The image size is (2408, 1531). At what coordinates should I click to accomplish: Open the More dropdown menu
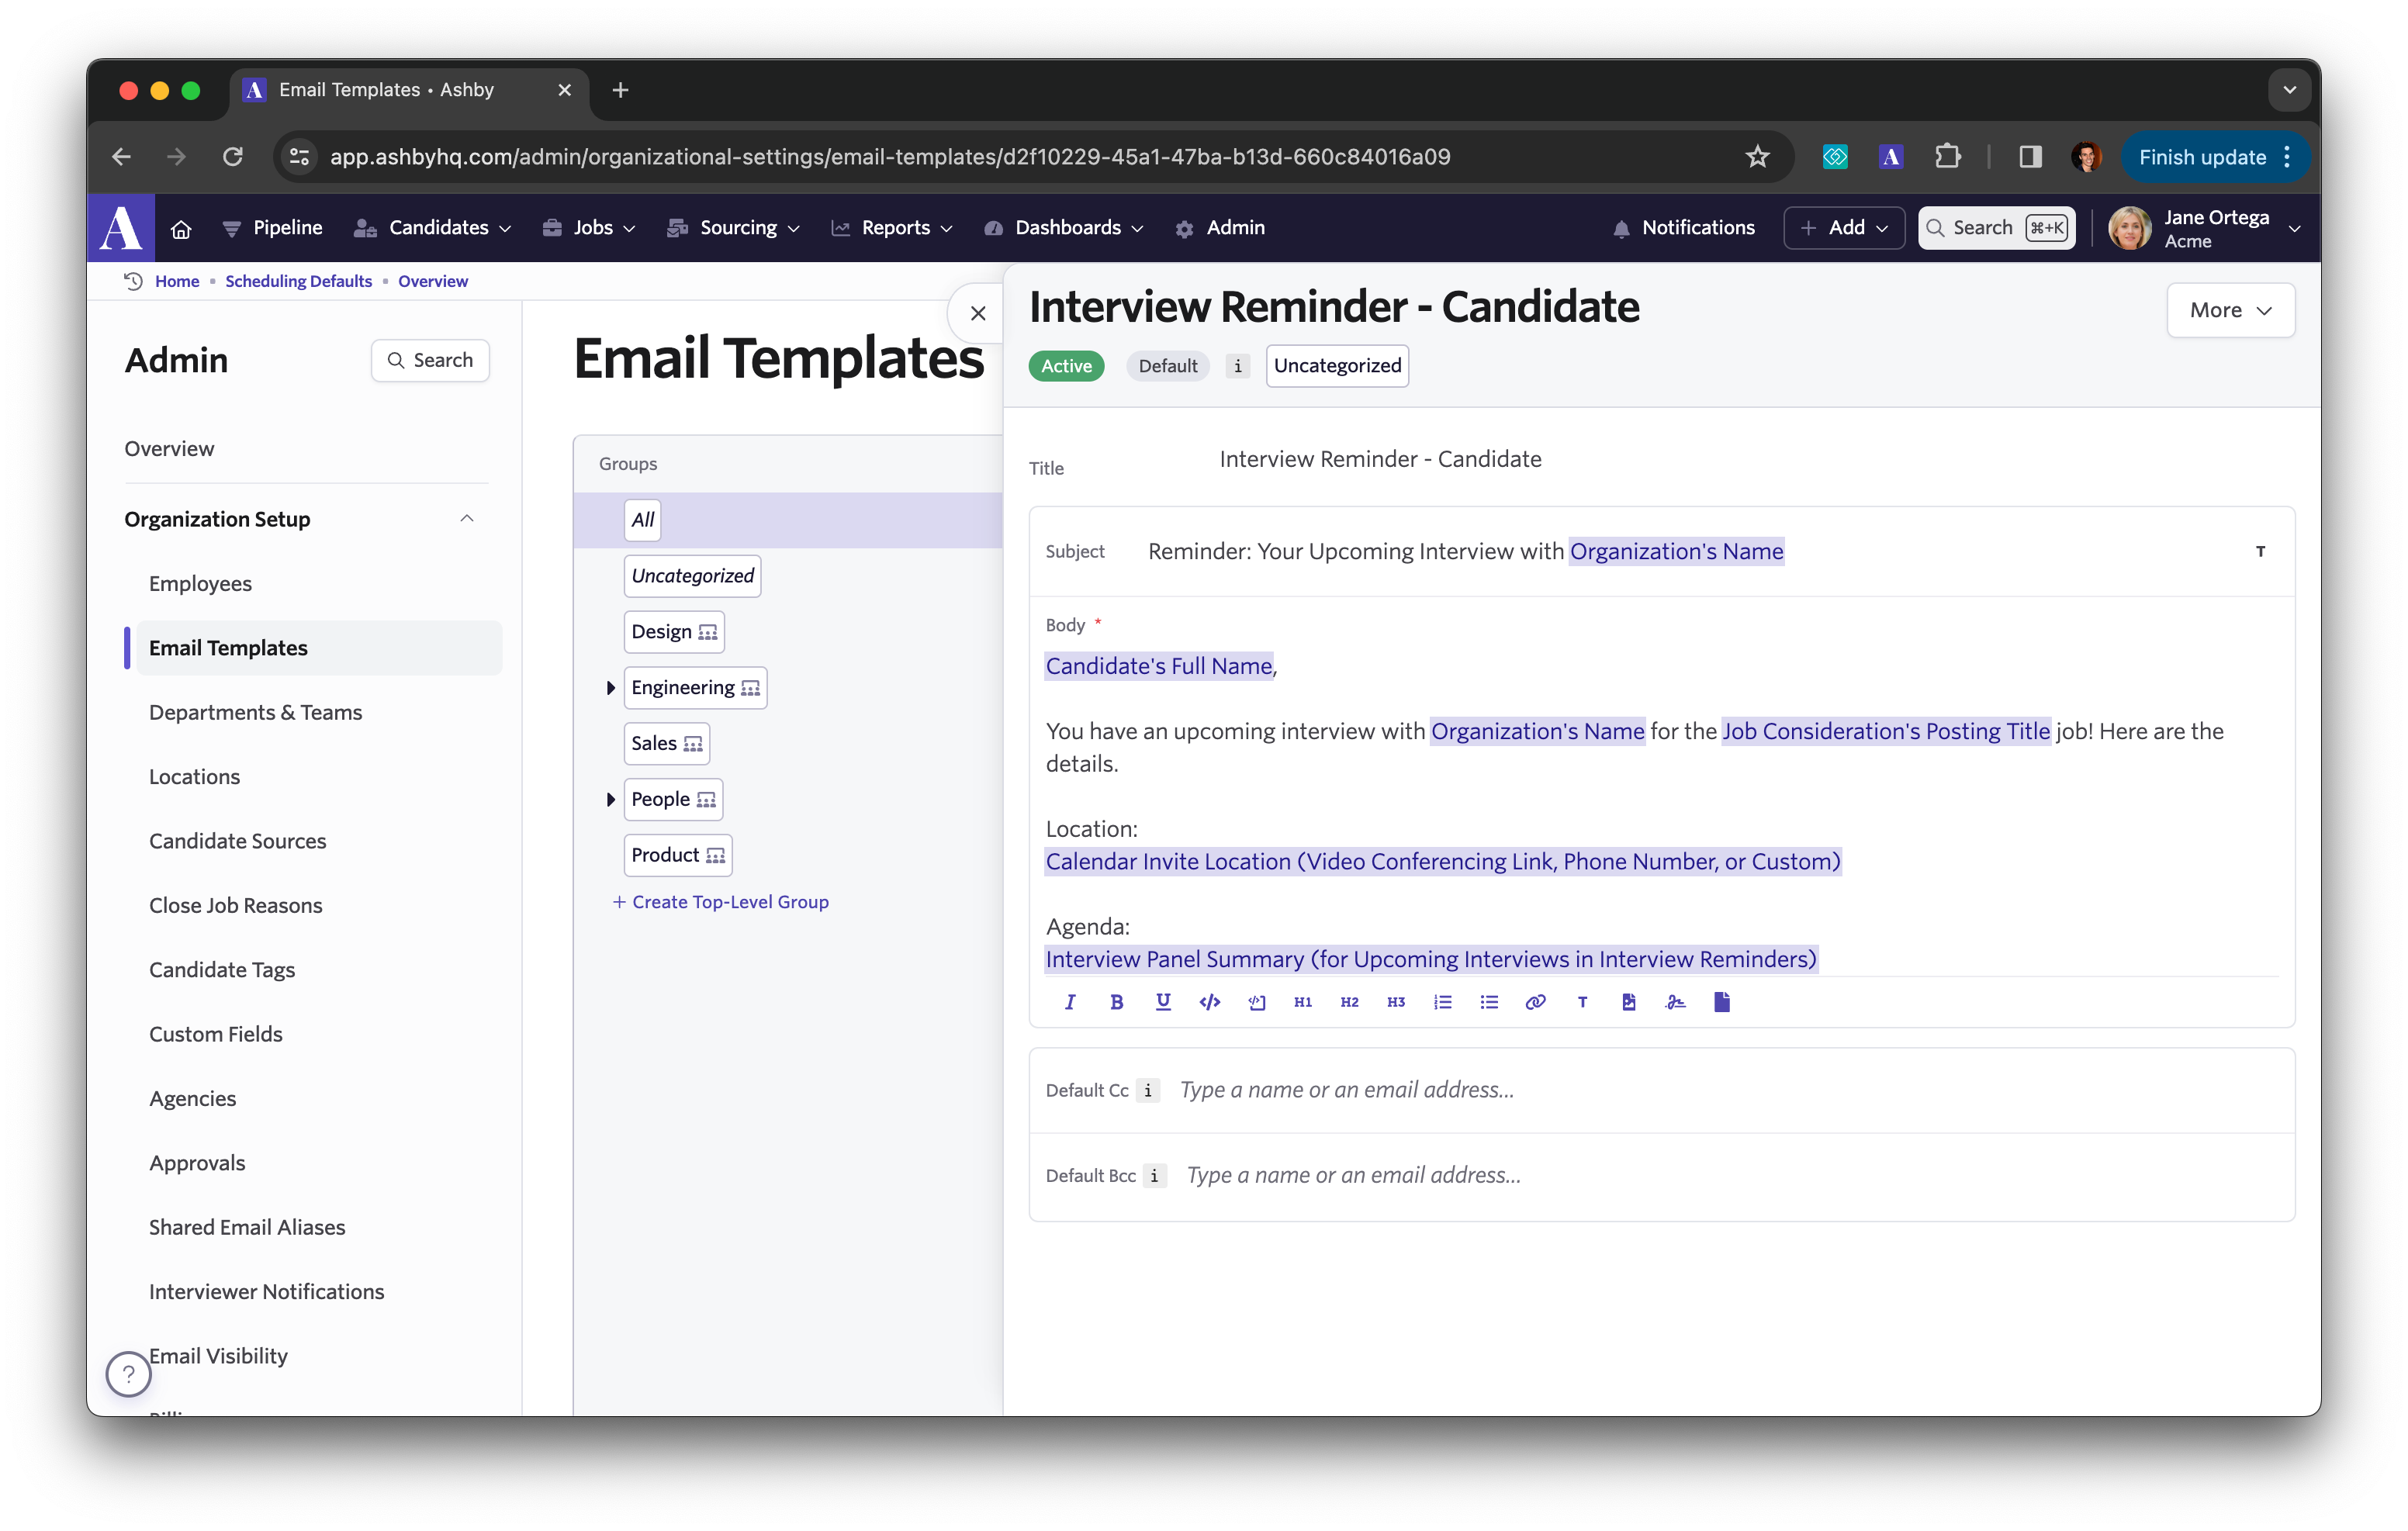2230,310
